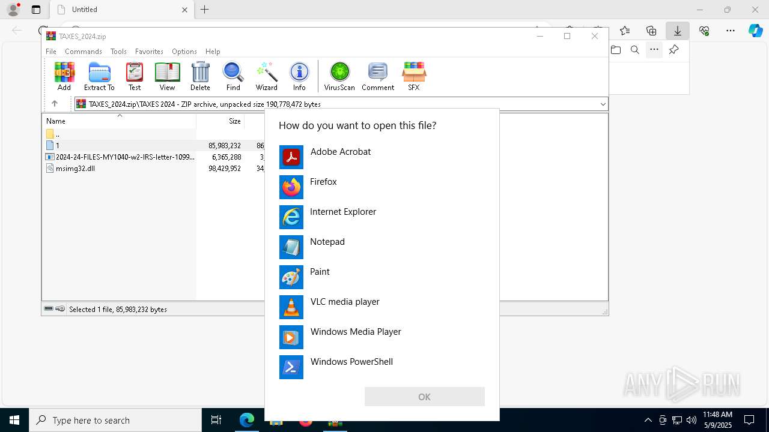The image size is (769, 432).
Task: Open downloads folder icon in downloads flyout
Action: 616,50
